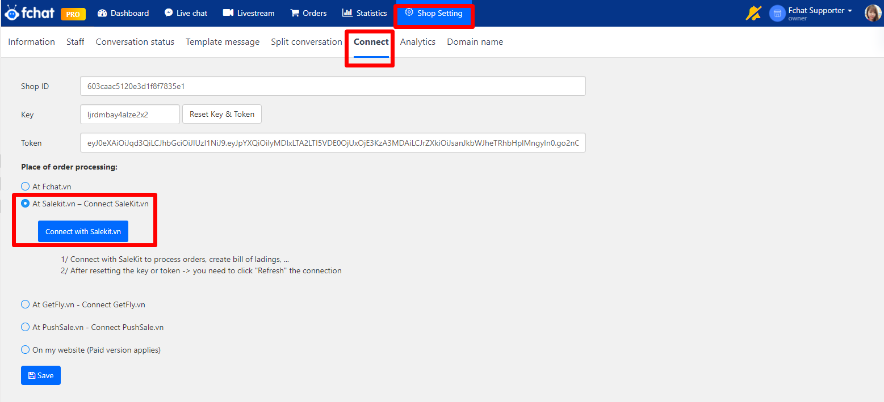Click the Place of order processing heading
The height and width of the screenshot is (402, 884).
click(x=69, y=167)
